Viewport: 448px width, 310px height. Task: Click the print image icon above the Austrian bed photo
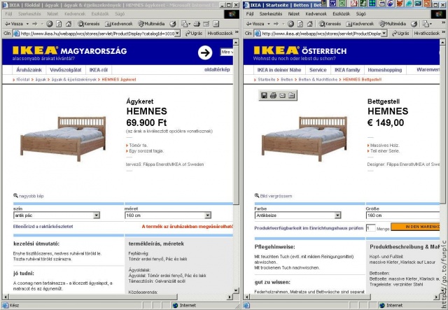click(x=273, y=95)
